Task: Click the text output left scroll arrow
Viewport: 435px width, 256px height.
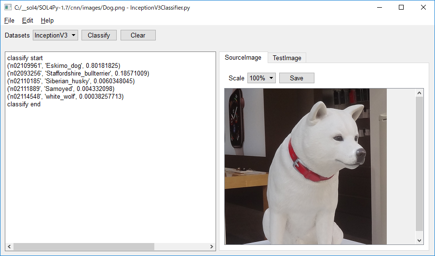Action: click(10, 246)
